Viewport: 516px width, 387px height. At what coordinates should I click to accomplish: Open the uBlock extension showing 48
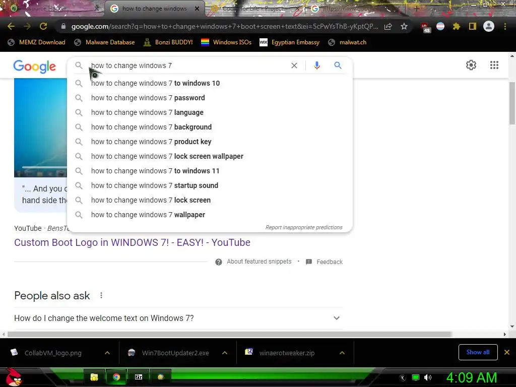point(425,27)
